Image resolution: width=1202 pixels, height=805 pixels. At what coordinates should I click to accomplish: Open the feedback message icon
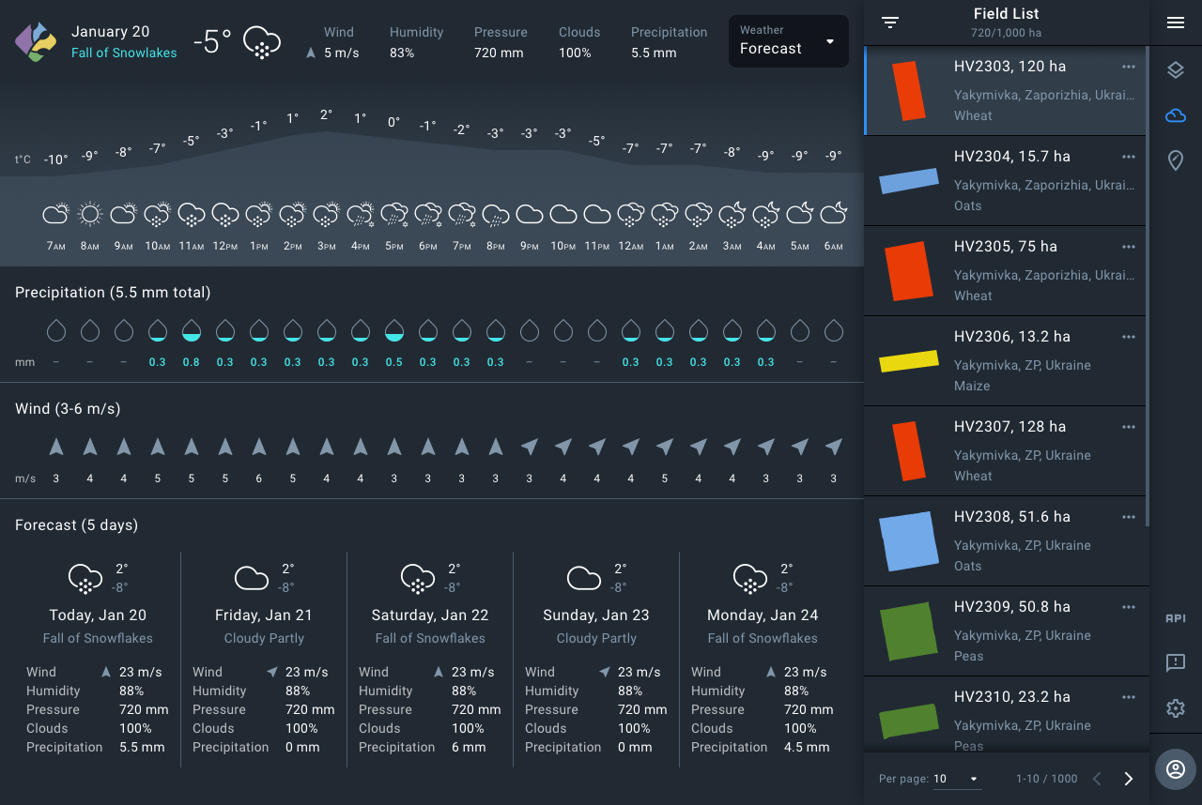click(x=1175, y=663)
